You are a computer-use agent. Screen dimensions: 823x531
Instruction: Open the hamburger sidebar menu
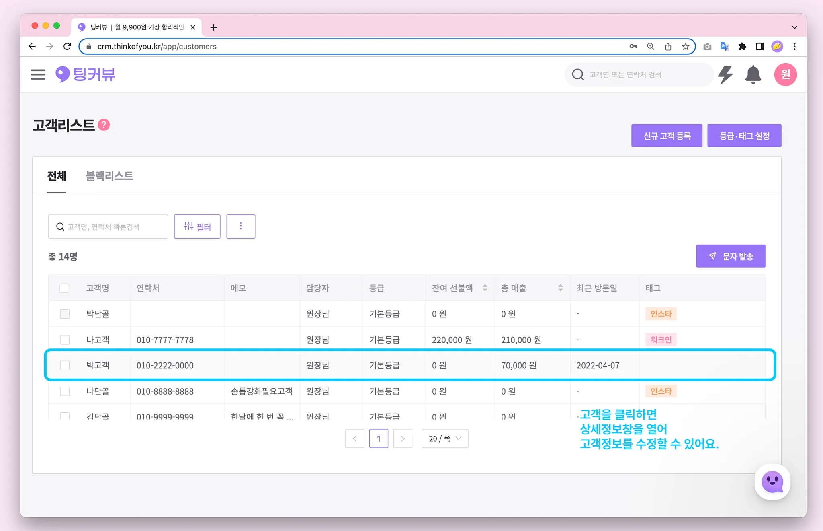(x=38, y=74)
